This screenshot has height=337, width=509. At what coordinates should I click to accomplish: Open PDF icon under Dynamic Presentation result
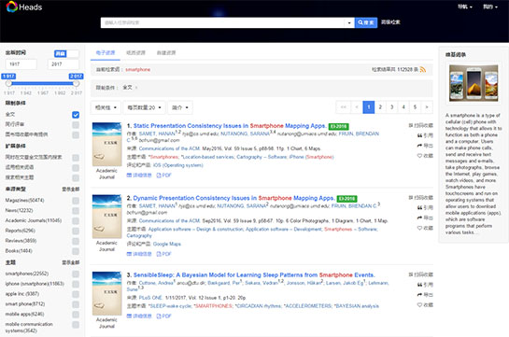159,254
